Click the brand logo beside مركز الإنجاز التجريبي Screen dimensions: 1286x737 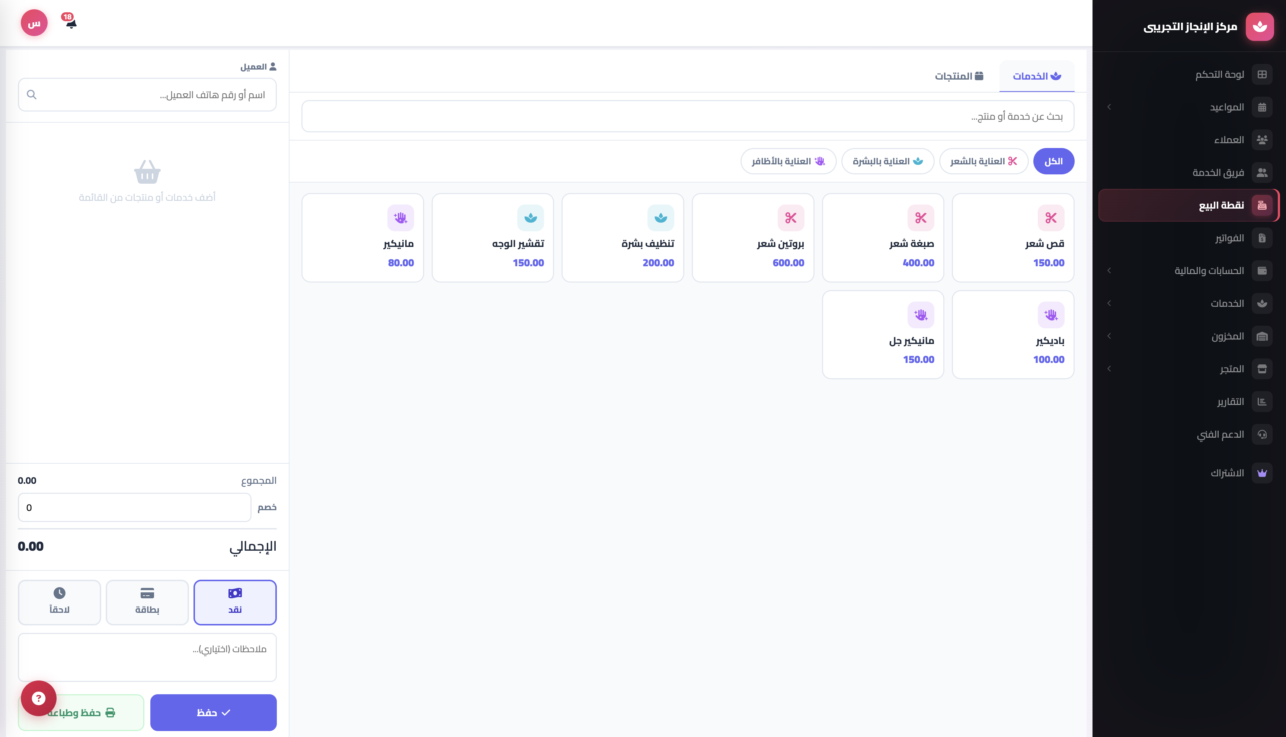pyautogui.click(x=1260, y=26)
